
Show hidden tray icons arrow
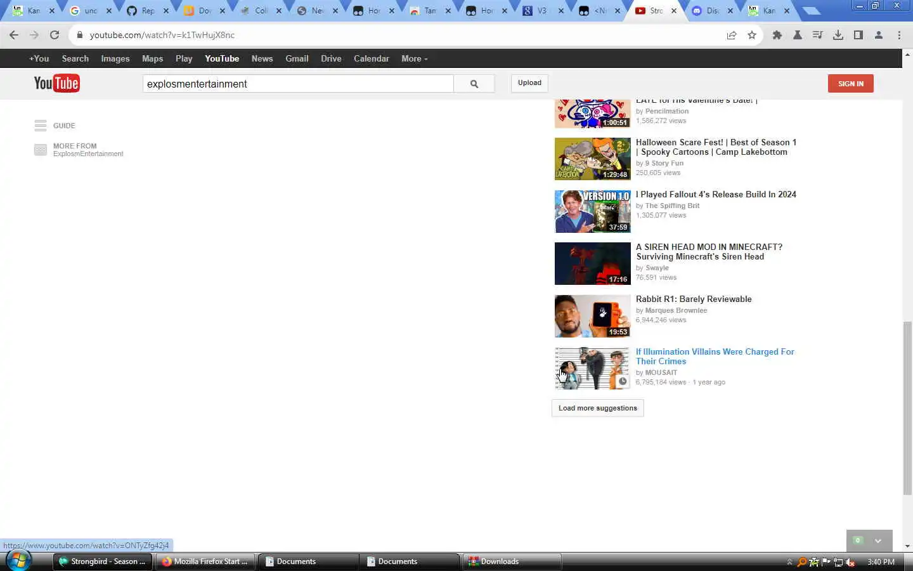pyautogui.click(x=790, y=562)
